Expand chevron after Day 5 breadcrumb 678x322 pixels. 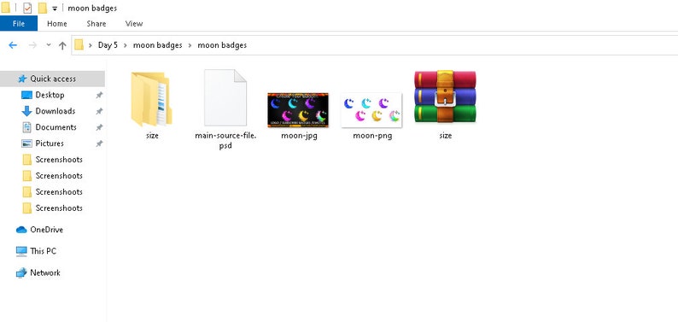pos(125,45)
